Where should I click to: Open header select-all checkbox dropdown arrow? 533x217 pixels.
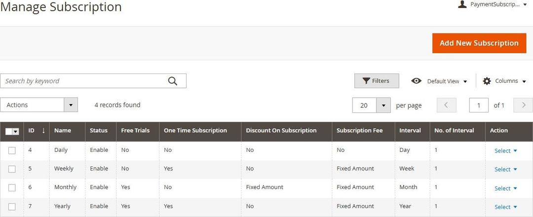16,131
